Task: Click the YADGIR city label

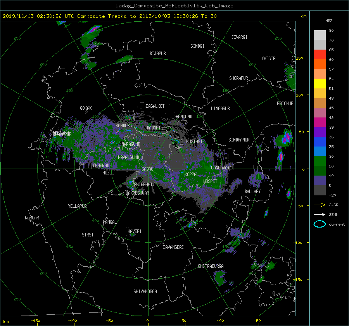Action: [x=268, y=59]
